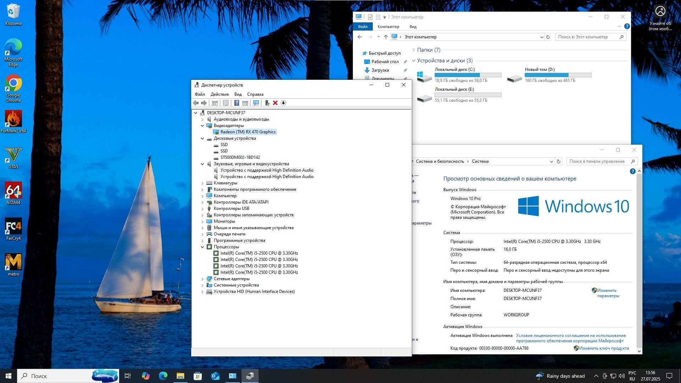Click help icon in Explorer window
Viewport: 681px width, 383px height.
click(x=627, y=26)
